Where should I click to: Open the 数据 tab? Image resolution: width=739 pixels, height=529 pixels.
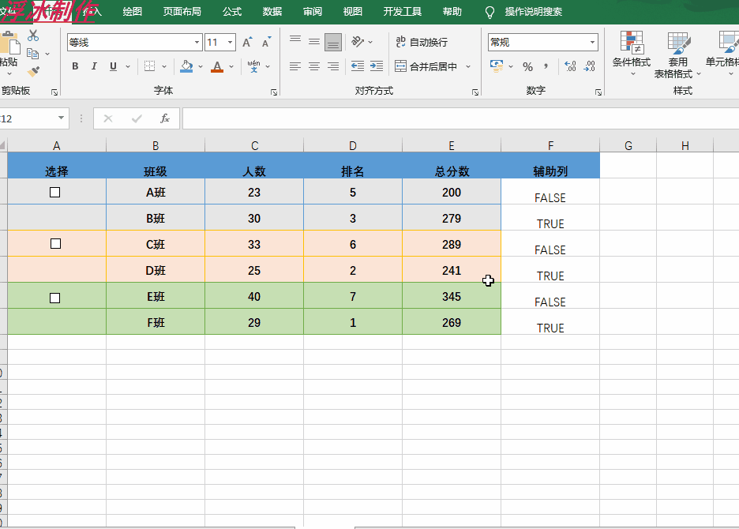(x=272, y=11)
